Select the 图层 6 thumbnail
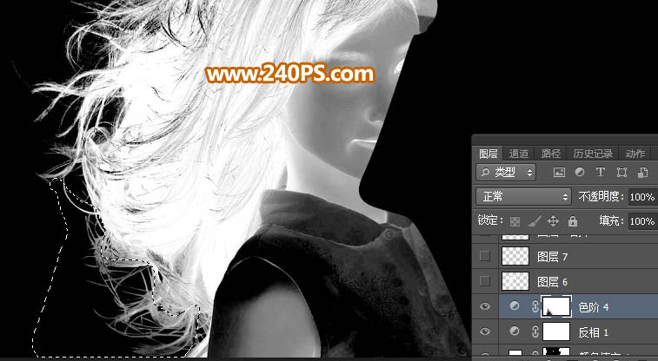 515,281
